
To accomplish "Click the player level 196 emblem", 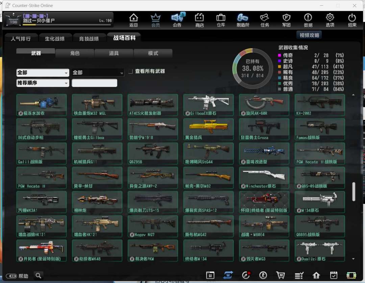I will [x=13, y=20].
